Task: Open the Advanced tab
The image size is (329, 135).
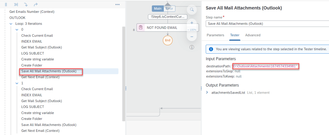Action: coord(253,35)
